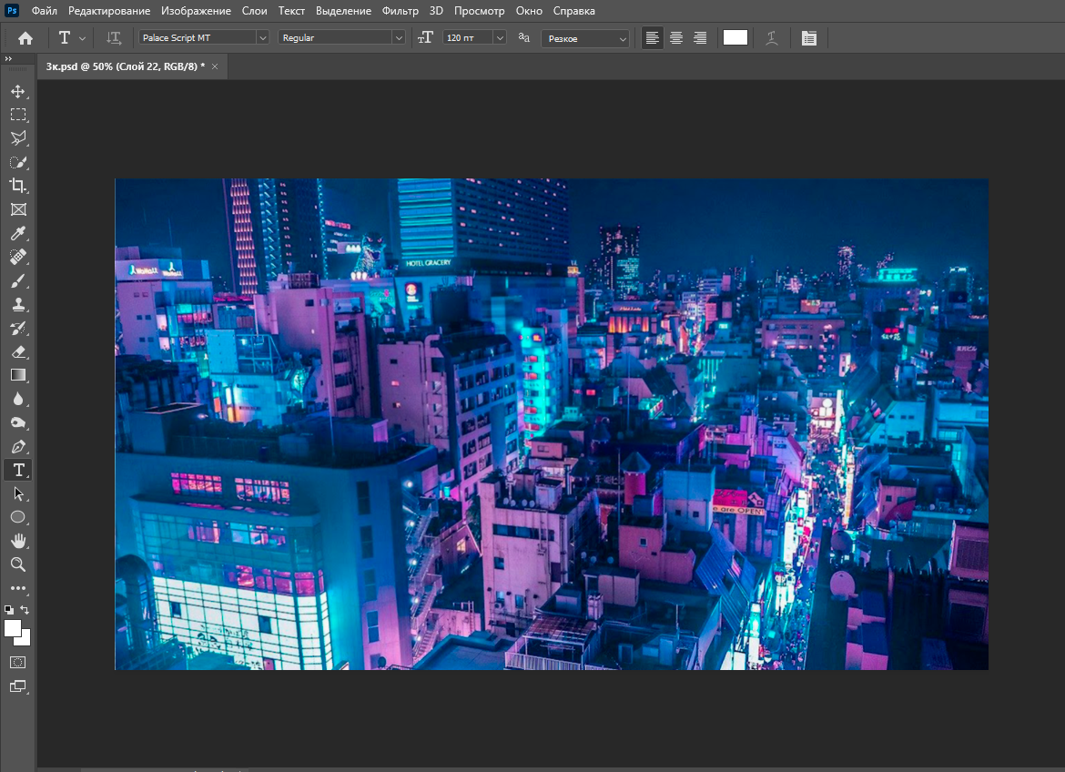Open the Regular font style dropdown
Viewport: 1065px width, 772px height.
pos(398,38)
